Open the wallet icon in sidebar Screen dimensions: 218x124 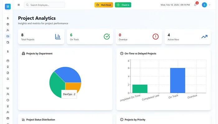coord(8,42)
